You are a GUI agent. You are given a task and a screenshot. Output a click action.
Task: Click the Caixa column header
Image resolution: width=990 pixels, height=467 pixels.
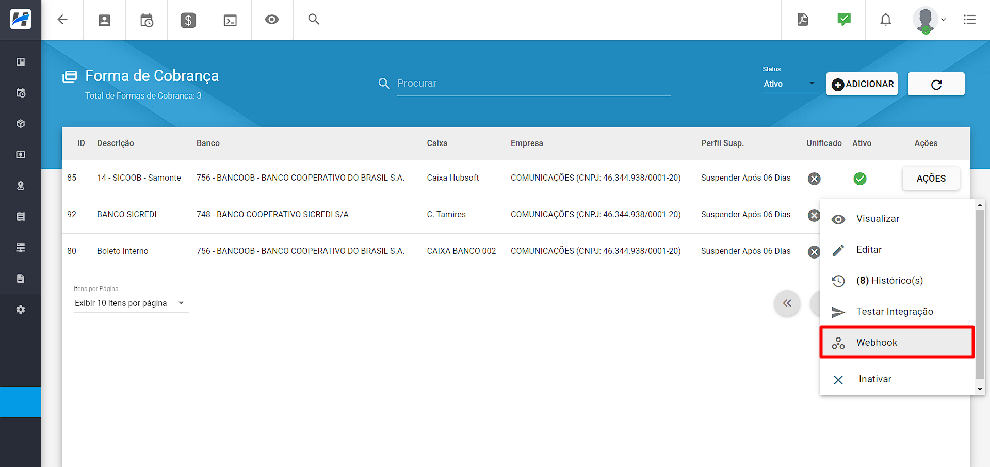pyautogui.click(x=437, y=143)
